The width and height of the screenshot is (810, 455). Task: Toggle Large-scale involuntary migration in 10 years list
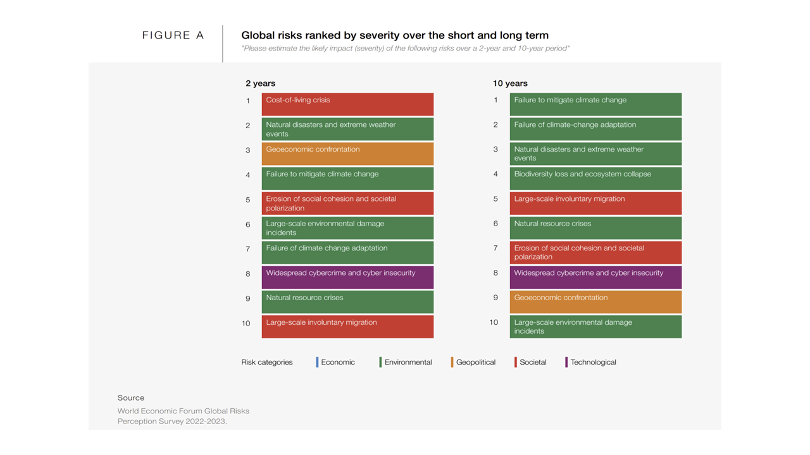[595, 203]
